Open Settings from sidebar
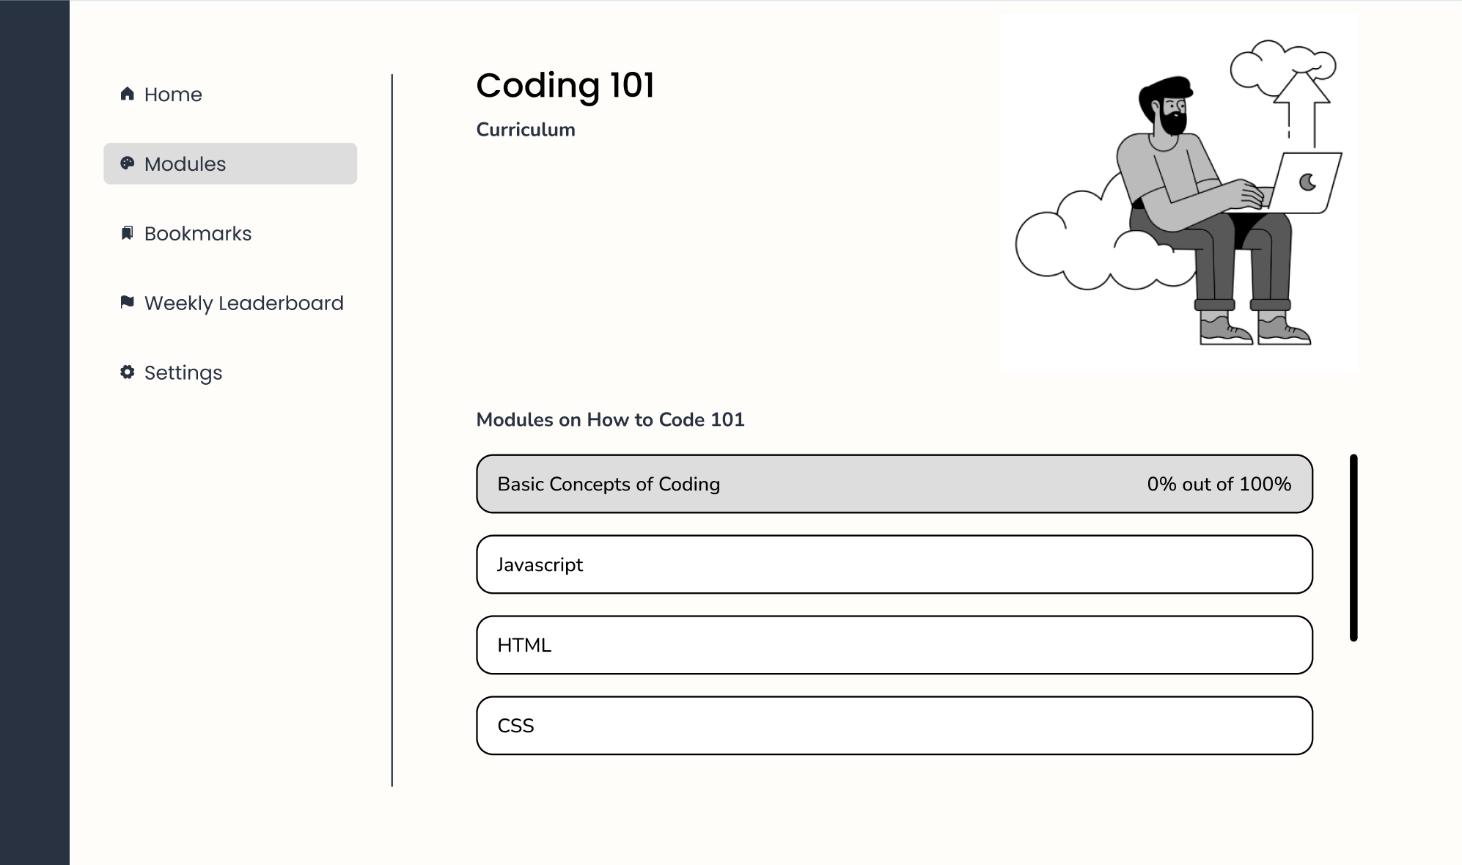 click(183, 373)
